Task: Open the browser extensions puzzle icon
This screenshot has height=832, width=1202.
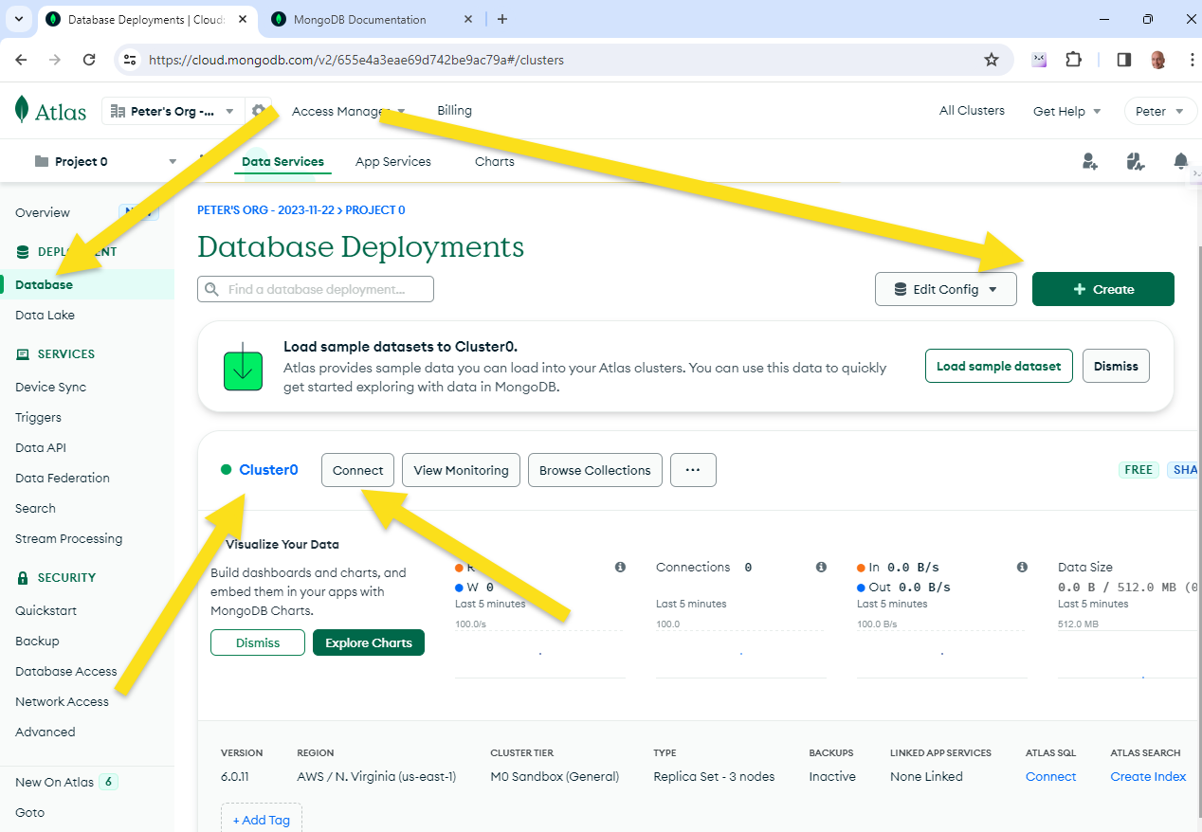Action: (1073, 60)
